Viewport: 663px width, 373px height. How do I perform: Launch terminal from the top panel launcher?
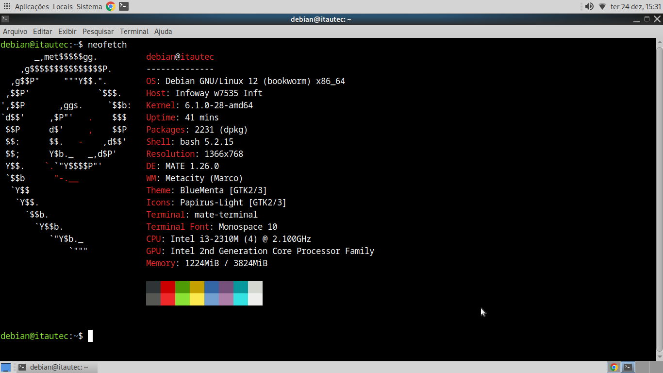pyautogui.click(x=124, y=6)
